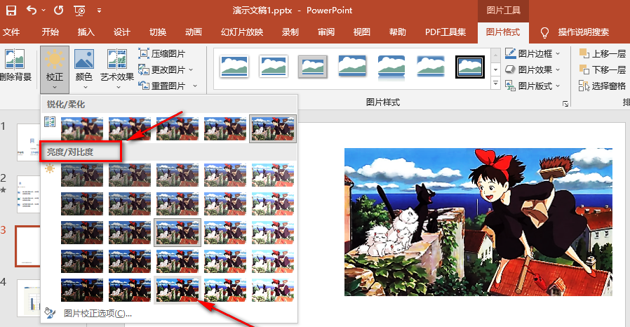Open the Undo history dropdown arrow

pyautogui.click(x=43, y=11)
